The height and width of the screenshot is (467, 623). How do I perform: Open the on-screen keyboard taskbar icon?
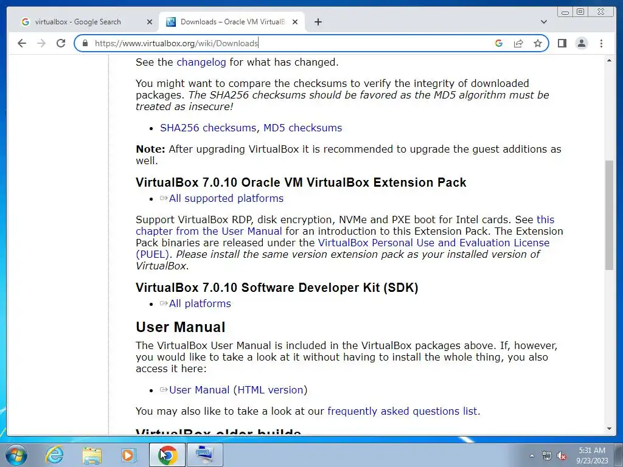(x=204, y=455)
